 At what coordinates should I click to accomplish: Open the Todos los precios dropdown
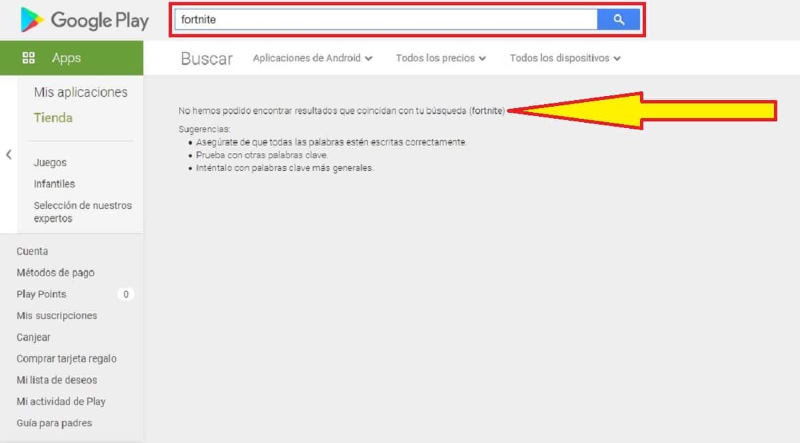click(441, 58)
